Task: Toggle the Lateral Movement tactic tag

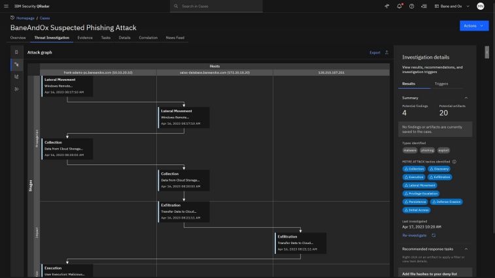Action: click(x=421, y=185)
